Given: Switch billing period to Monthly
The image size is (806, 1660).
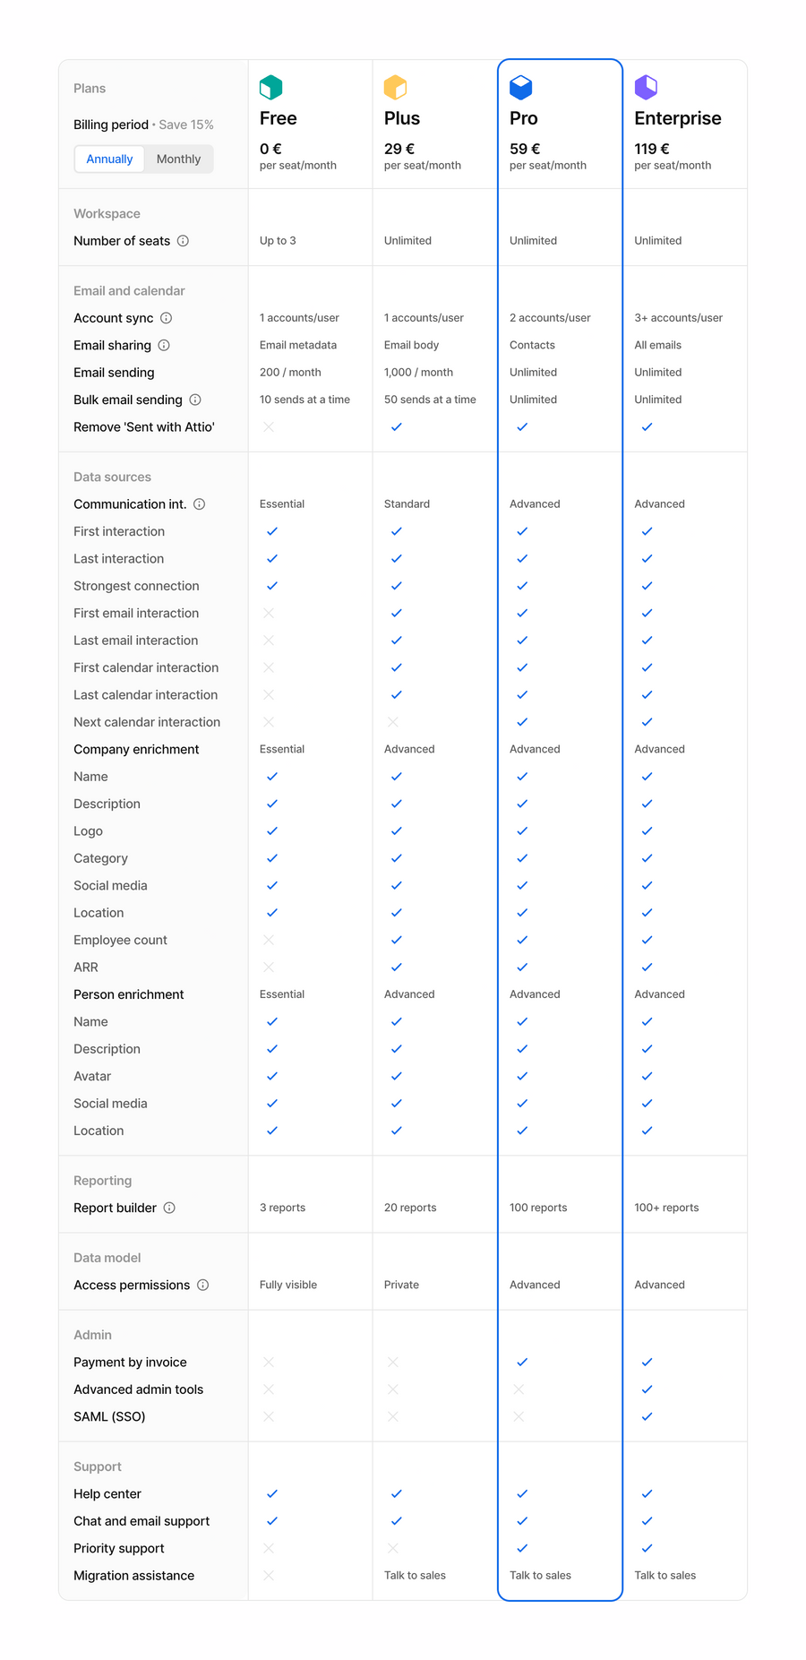Looking at the screenshot, I should coord(178,159).
